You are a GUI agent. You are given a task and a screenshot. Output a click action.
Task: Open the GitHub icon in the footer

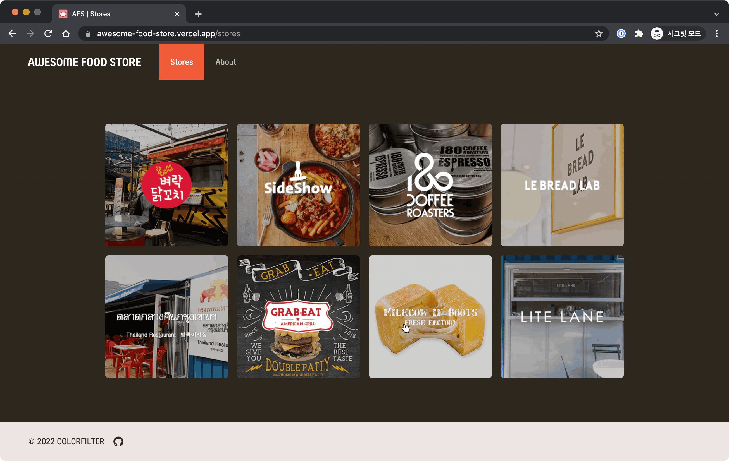(118, 442)
